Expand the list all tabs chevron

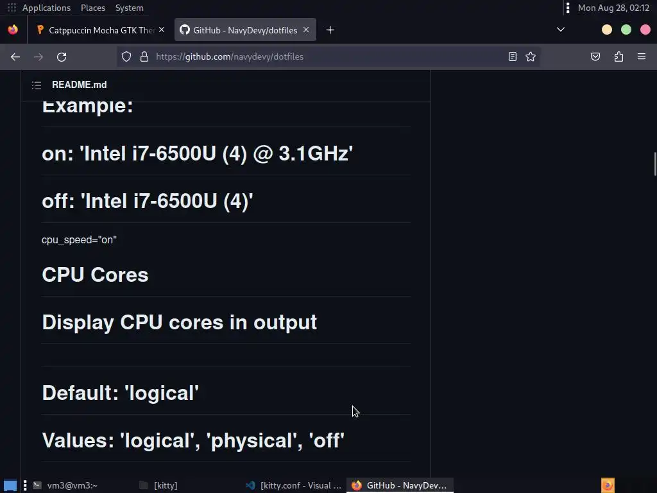(561, 30)
